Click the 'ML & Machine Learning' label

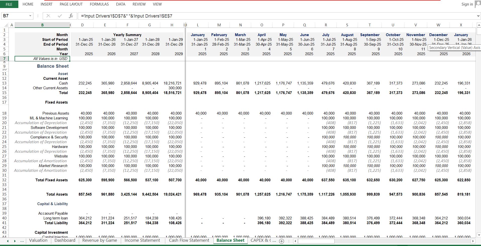(49, 118)
